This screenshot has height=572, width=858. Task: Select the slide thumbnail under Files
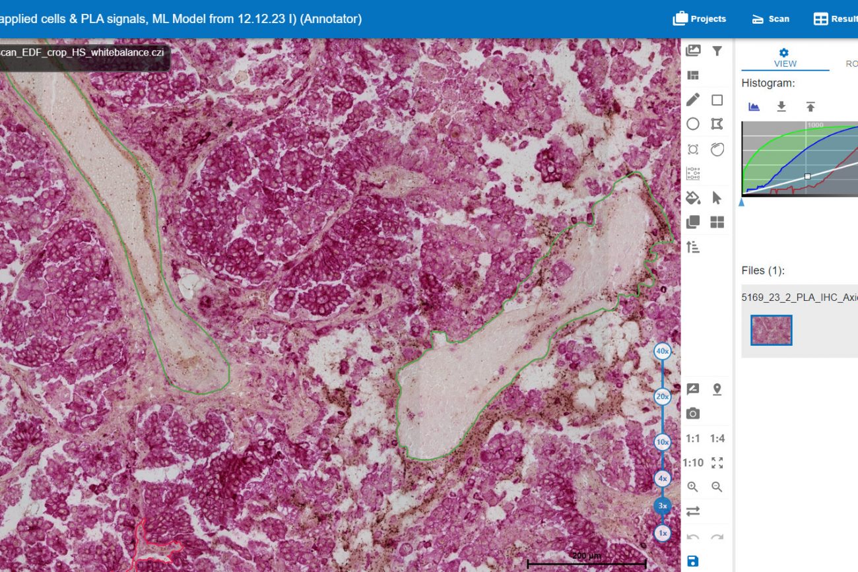771,330
